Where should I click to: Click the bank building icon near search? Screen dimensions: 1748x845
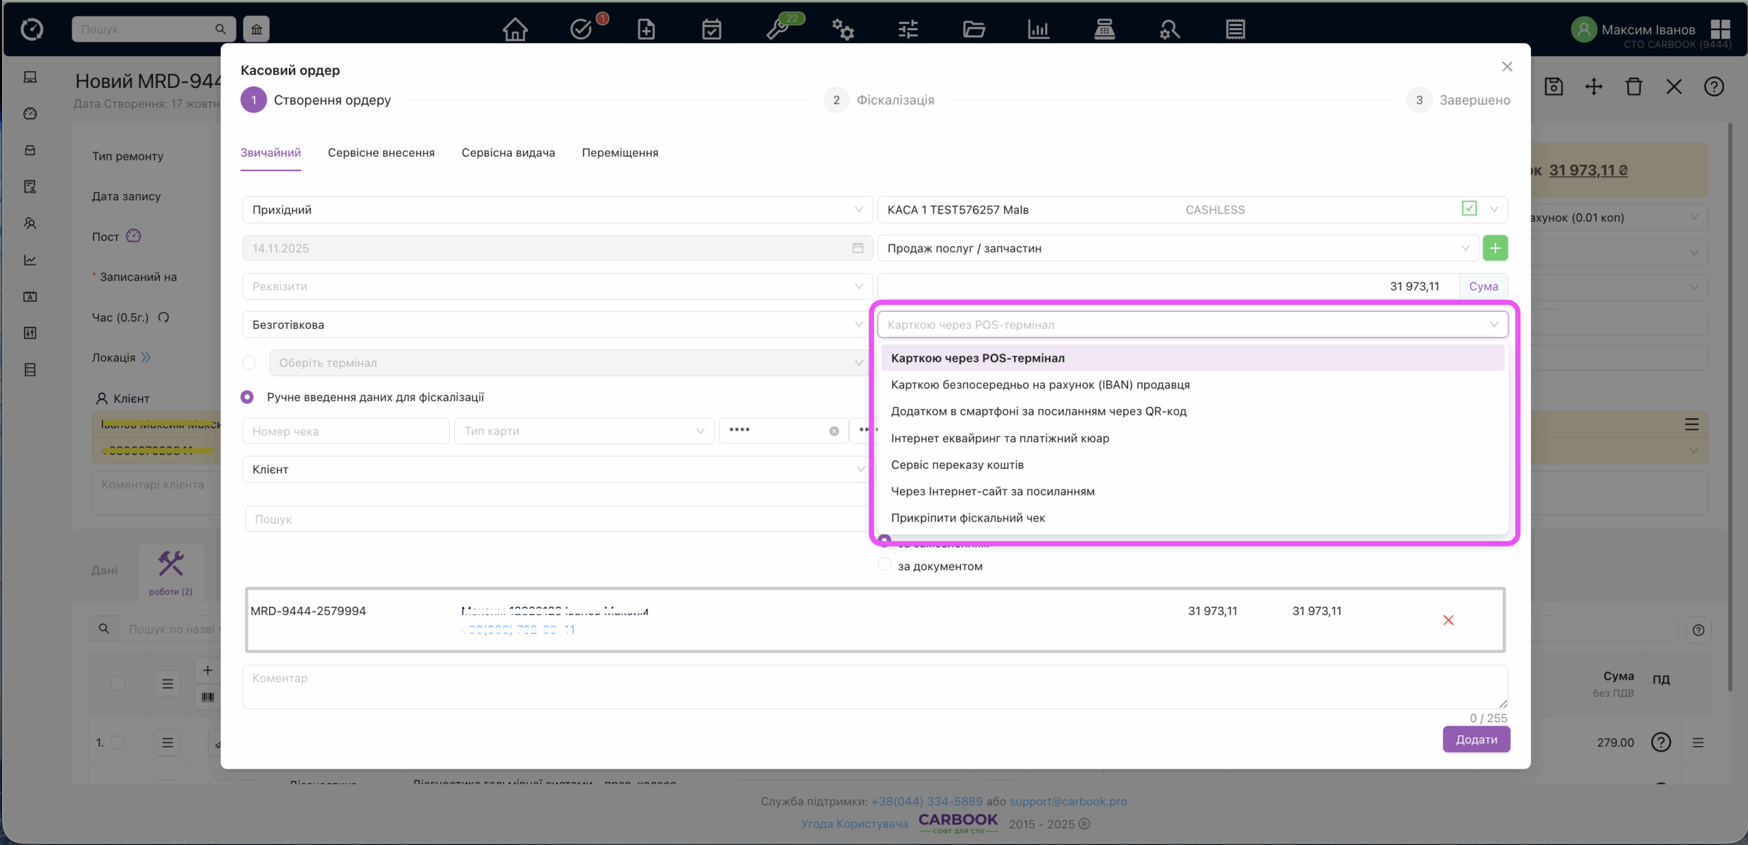pos(257,29)
